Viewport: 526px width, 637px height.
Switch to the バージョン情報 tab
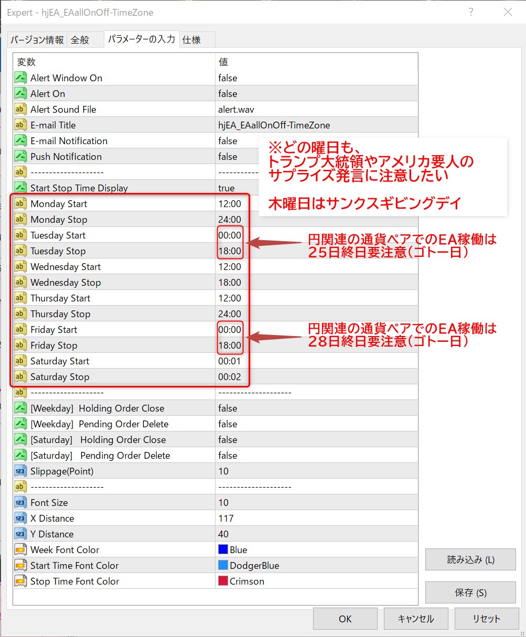pos(37,40)
